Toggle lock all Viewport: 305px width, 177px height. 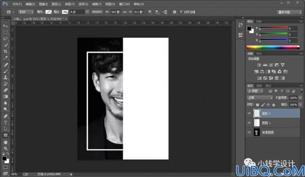(x=274, y=105)
